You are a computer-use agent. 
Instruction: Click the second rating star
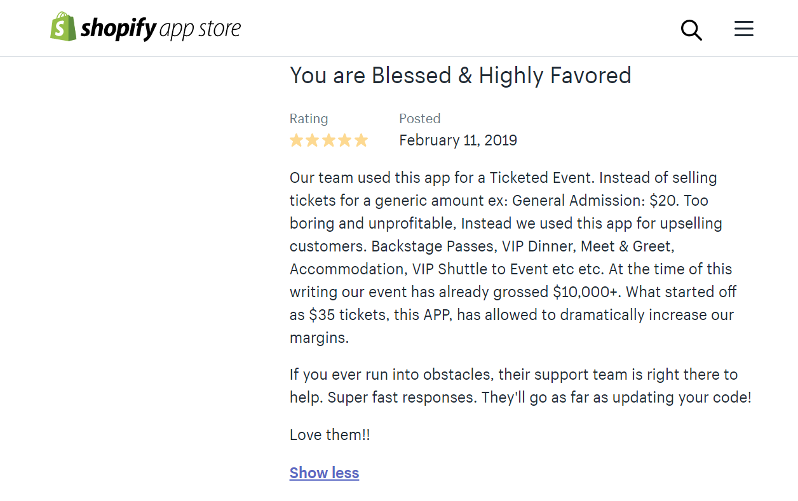pyautogui.click(x=313, y=140)
